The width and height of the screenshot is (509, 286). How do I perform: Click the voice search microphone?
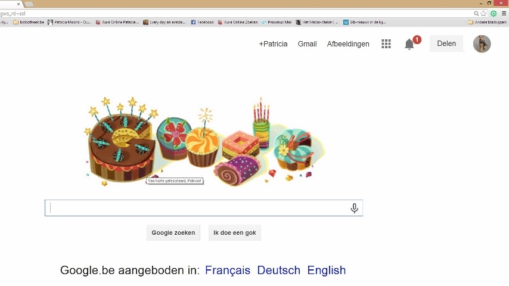(354, 208)
